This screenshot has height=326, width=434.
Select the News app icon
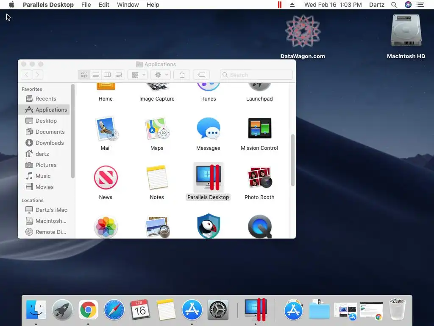[106, 177]
